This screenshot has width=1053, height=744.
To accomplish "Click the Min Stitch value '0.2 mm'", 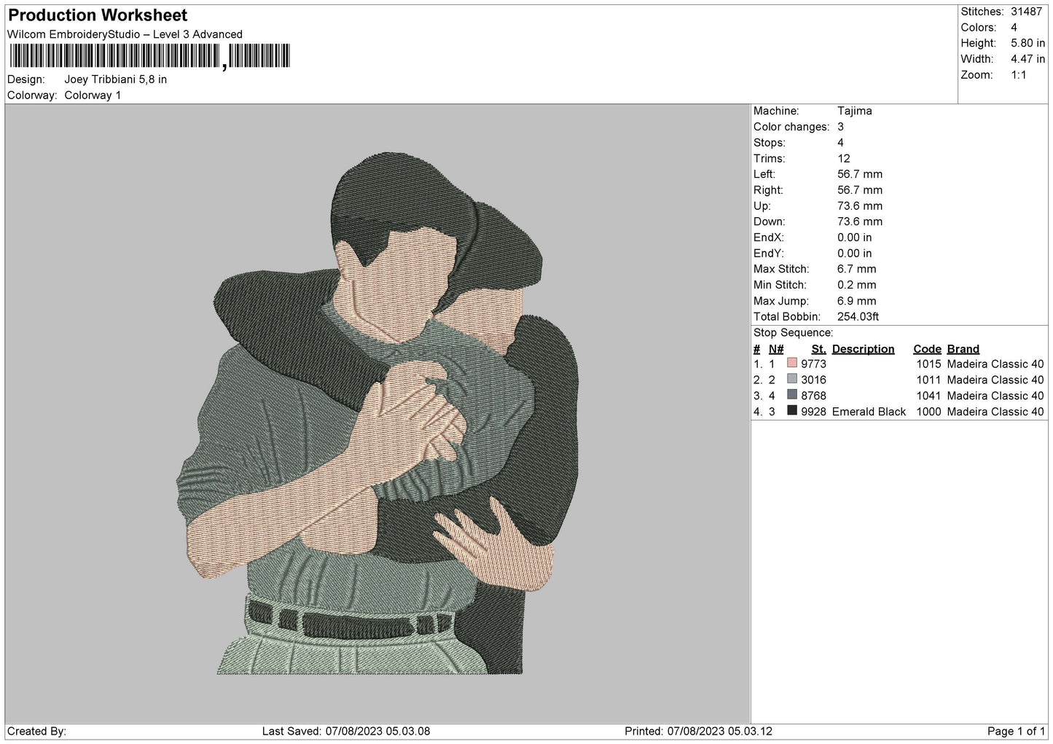I will point(857,285).
